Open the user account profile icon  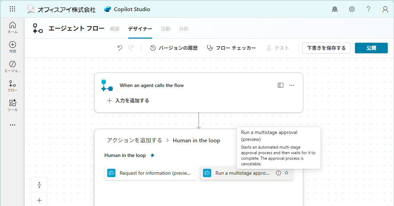pyautogui.click(x=385, y=9)
